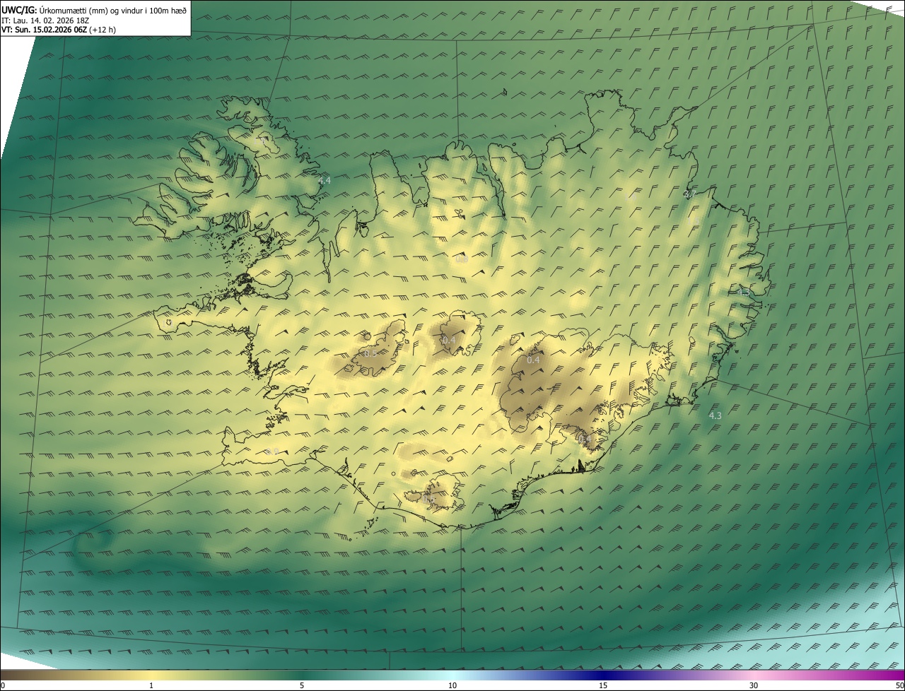Select the '30' tick label on the color scale
Image resolution: width=905 pixels, height=691 pixels.
click(x=754, y=685)
